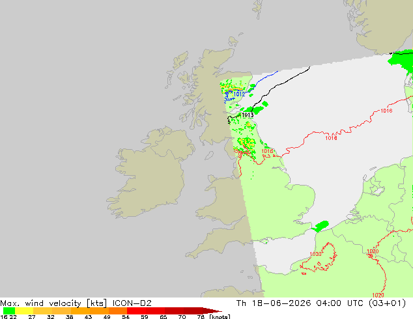413x319 pixels.
Task: Click the '27' value under the color scale
Action: tap(32, 317)
